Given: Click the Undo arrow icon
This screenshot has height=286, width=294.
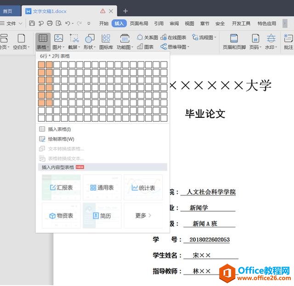Looking at the screenshot, I should (68, 23).
